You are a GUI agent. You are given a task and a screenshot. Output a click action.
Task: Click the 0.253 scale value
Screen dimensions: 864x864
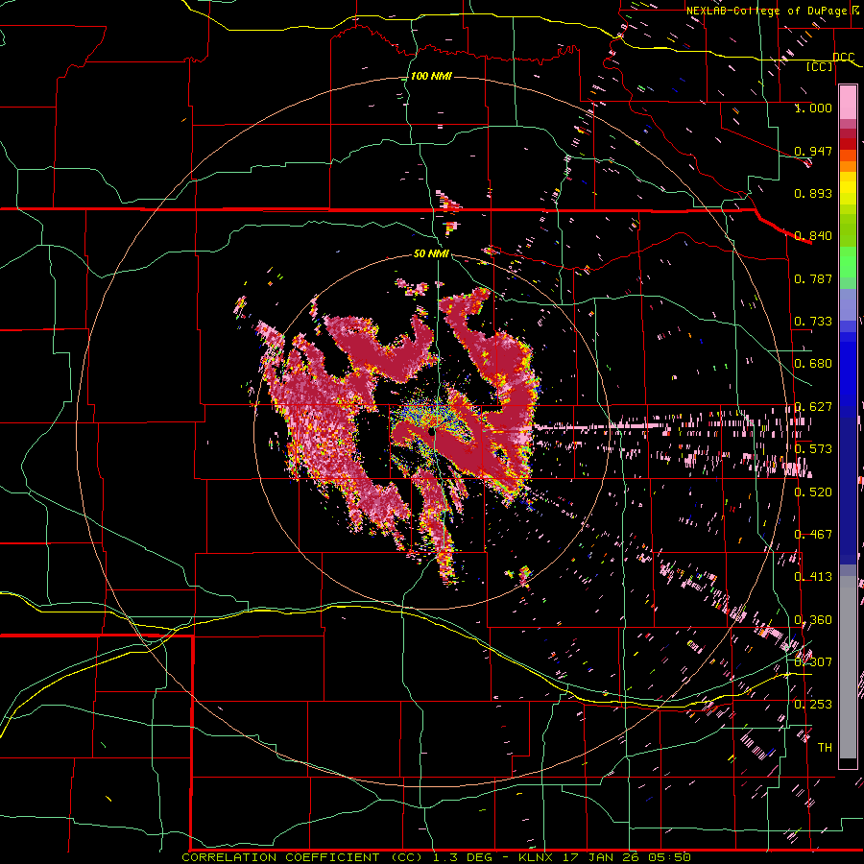tap(813, 705)
